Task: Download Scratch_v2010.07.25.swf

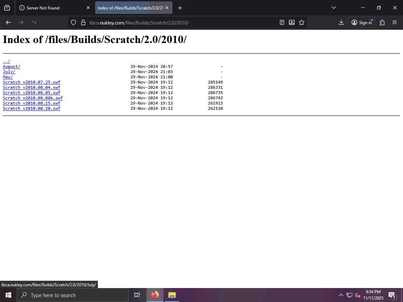Action: [x=31, y=82]
